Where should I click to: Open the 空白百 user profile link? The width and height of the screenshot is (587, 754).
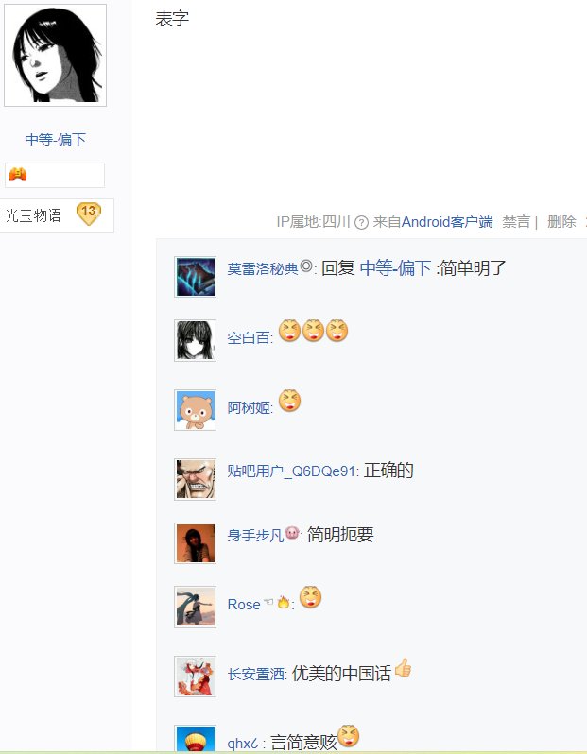249,338
